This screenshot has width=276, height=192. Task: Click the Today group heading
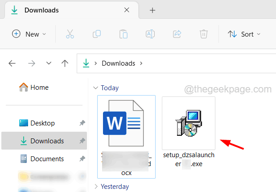(110, 88)
